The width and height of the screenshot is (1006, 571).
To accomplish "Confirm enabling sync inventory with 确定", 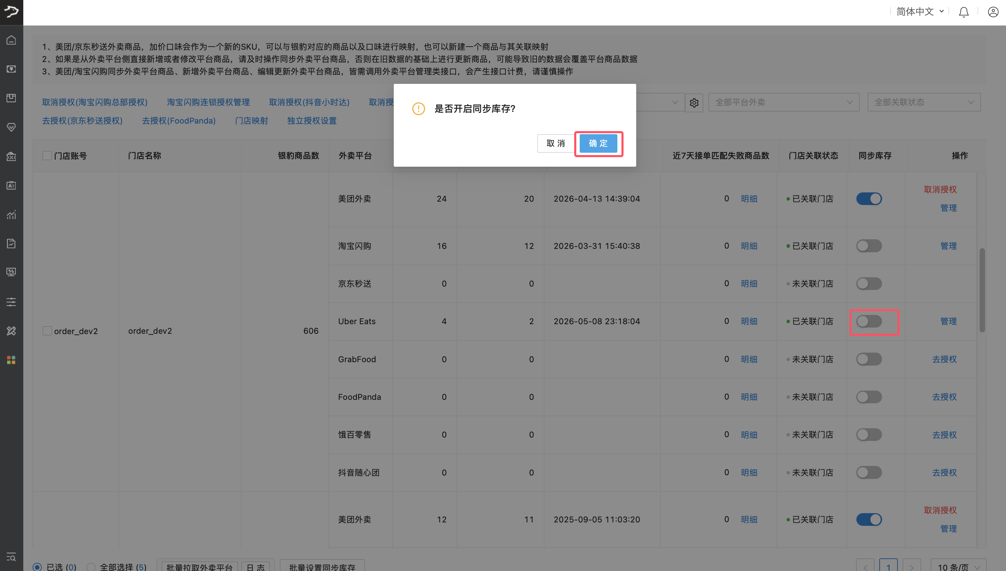I will (598, 143).
